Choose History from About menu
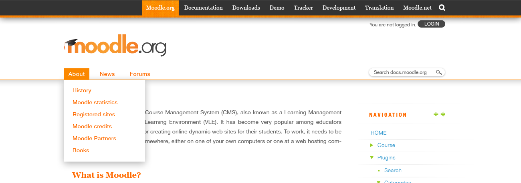 pyautogui.click(x=82, y=91)
